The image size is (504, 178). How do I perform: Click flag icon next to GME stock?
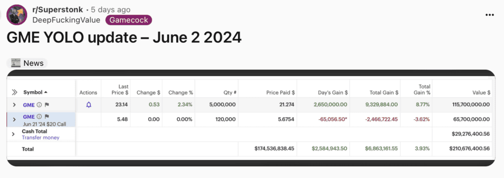[46, 104]
